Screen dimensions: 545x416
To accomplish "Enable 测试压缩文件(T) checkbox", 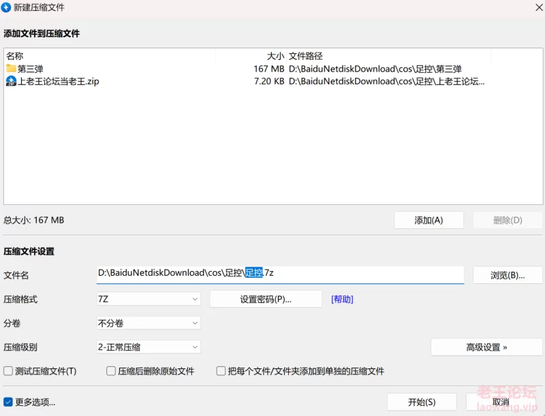I will (x=9, y=371).
